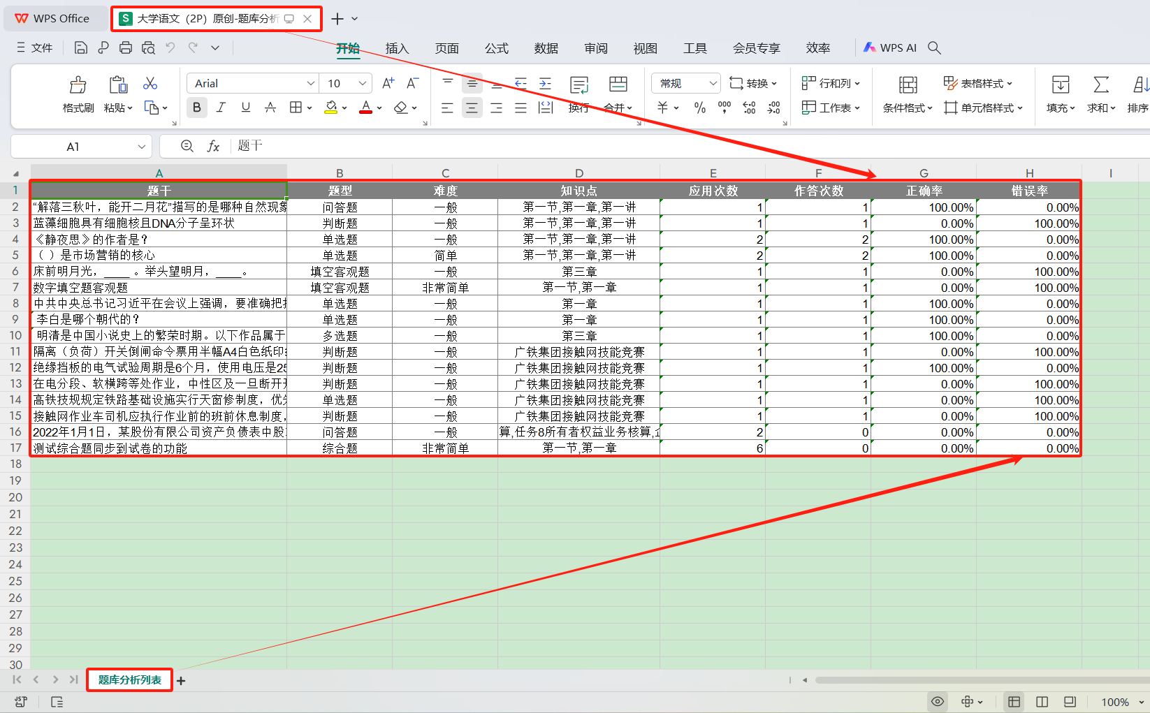Viewport: 1150px width, 713px height.
Task: Click the WPS AI button
Action: click(890, 47)
